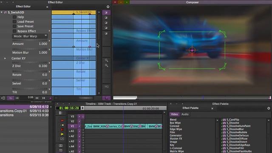Image resolution: width=272 pixels, height=153 pixels.
Task: Toggle the Save Preset row graph button
Action: point(106,28)
